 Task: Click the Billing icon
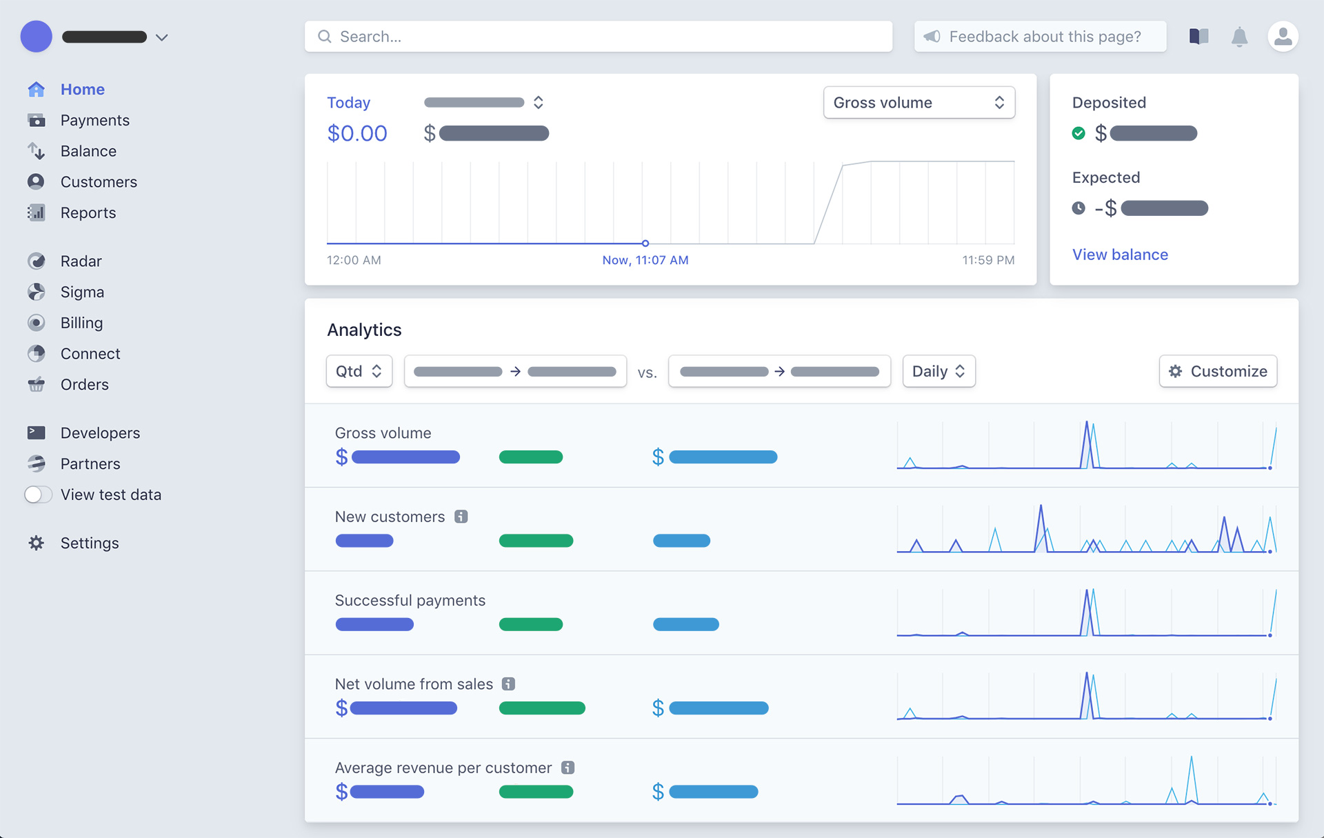(x=37, y=322)
